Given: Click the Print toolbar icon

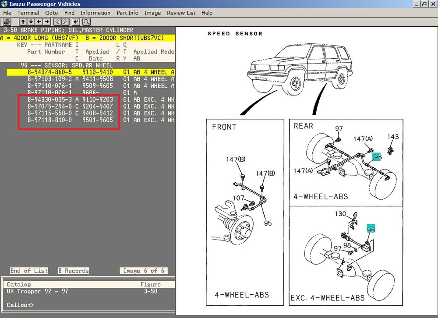Looking at the screenshot, I should click(7, 22).
